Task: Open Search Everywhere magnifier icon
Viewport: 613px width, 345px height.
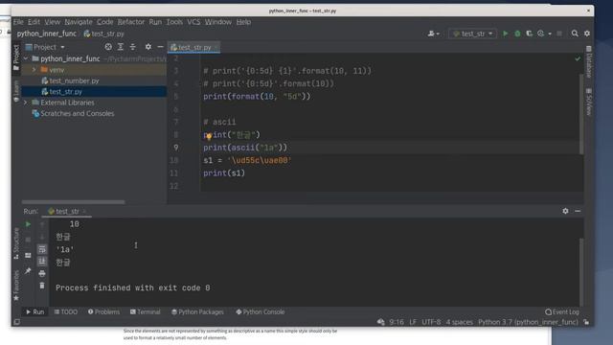Action: (x=575, y=34)
